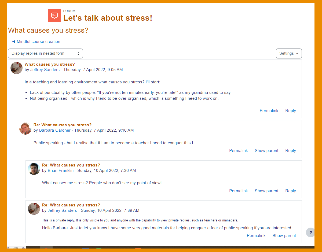Click Jeffrey Sanders' avatar on the private reply
This screenshot has height=252, width=322.
click(34, 209)
